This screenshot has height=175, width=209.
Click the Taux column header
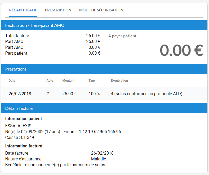tap(92, 81)
